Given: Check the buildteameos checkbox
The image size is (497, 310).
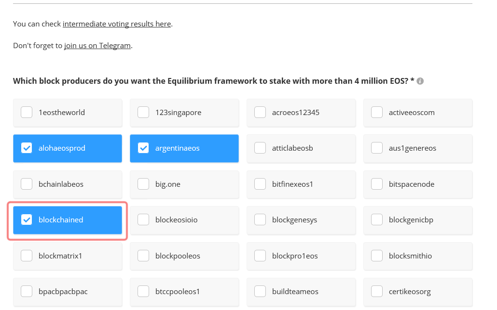Looking at the screenshot, I should point(260,291).
